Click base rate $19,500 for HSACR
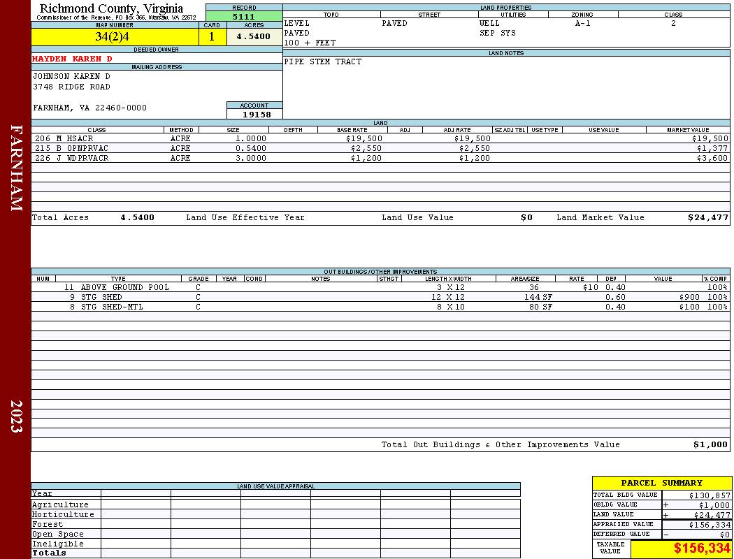The image size is (734, 559). coord(364,138)
